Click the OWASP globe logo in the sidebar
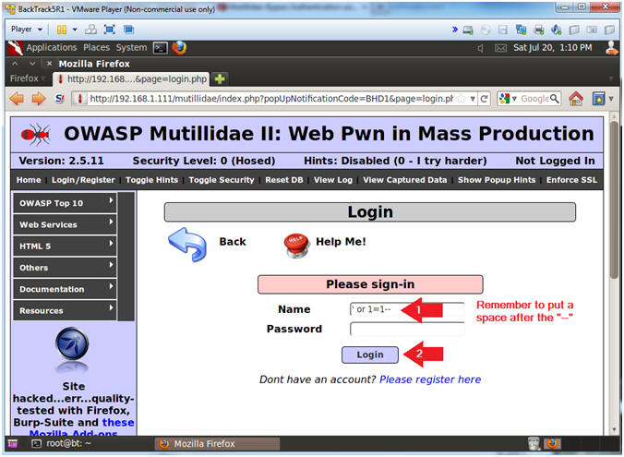 click(x=72, y=343)
